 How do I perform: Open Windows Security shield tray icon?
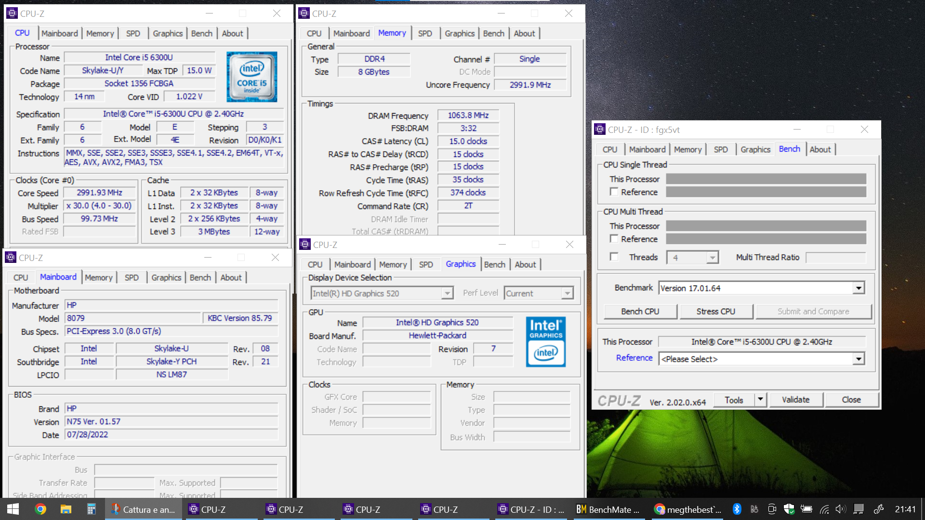tap(789, 509)
